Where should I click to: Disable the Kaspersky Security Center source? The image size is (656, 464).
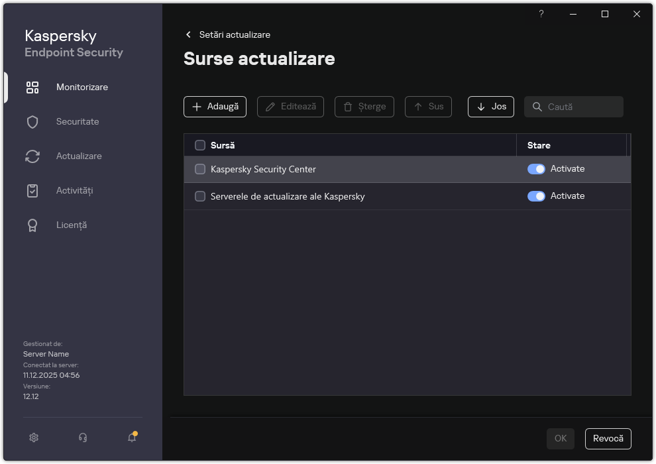tap(536, 169)
